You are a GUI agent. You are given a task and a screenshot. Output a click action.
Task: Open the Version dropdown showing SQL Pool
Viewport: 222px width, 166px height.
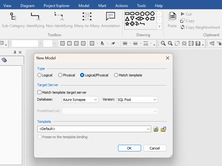pyautogui.click(x=137, y=100)
